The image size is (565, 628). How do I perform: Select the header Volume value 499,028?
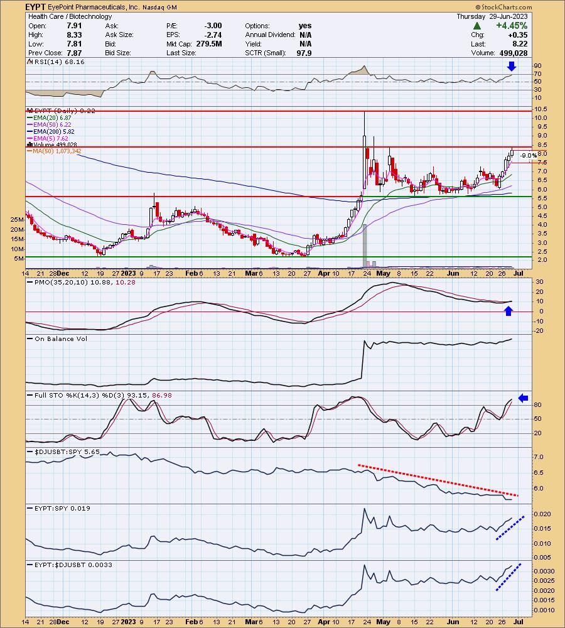[x=514, y=53]
